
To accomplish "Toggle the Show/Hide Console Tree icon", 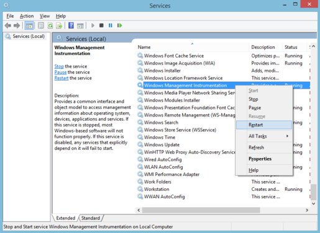I will click(29, 25).
